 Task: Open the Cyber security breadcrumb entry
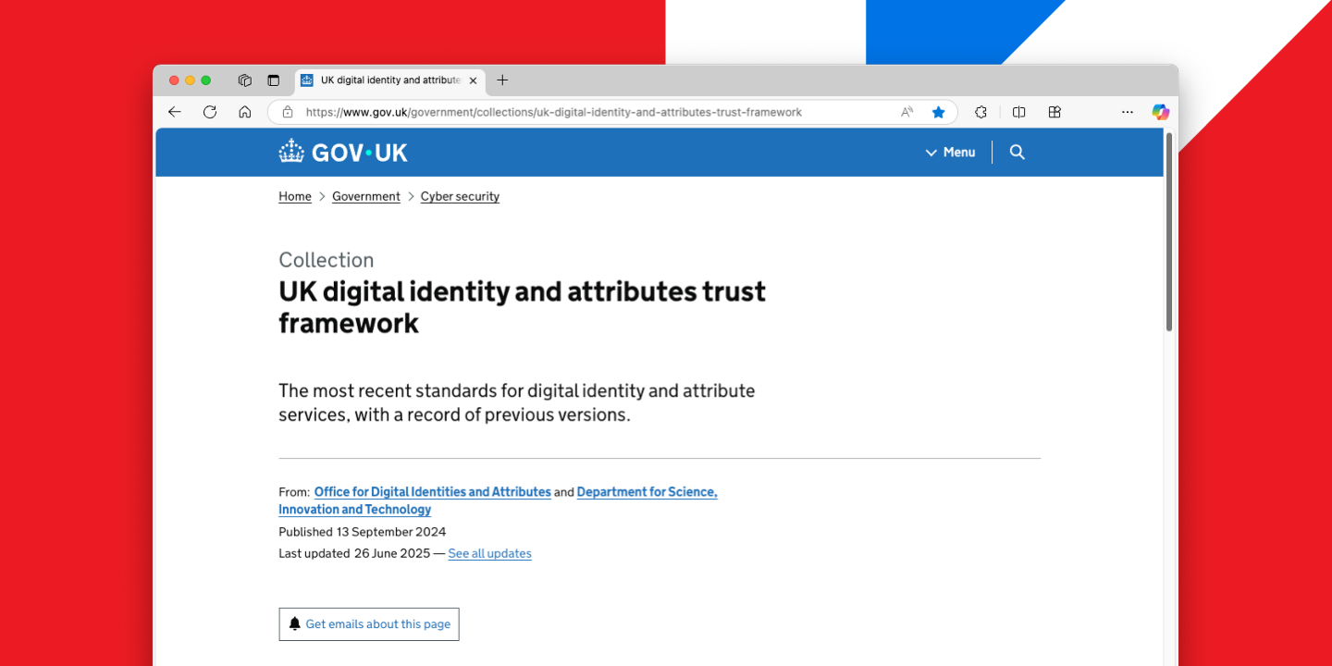coord(460,196)
